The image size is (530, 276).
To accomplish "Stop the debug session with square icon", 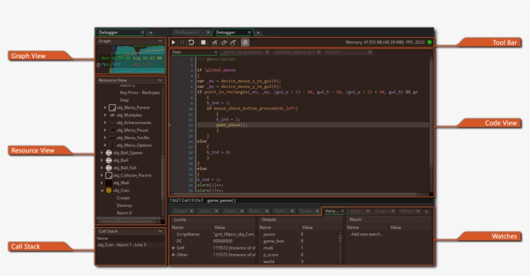I will tap(203, 42).
